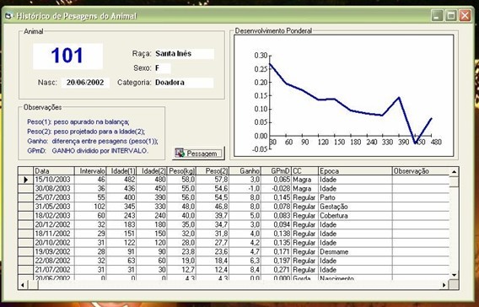Image resolution: width=479 pixels, height=307 pixels.
Task: Click the Observação column header
Action: [421, 170]
